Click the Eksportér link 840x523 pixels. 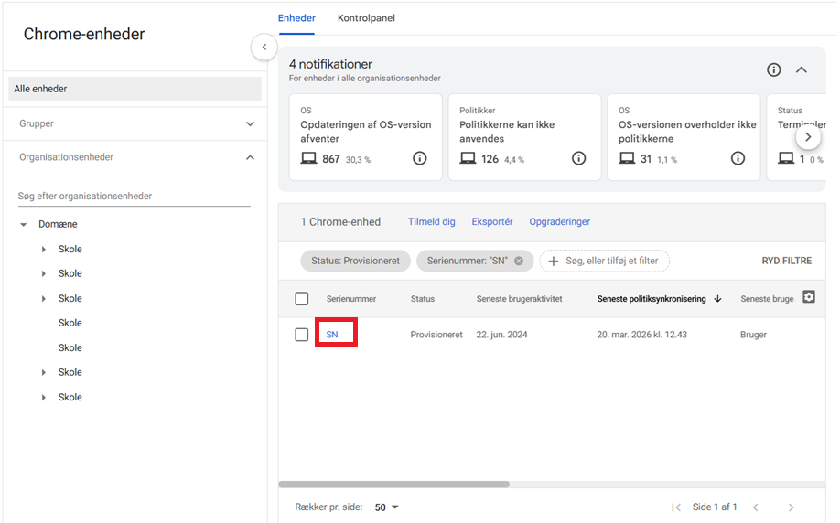click(492, 222)
